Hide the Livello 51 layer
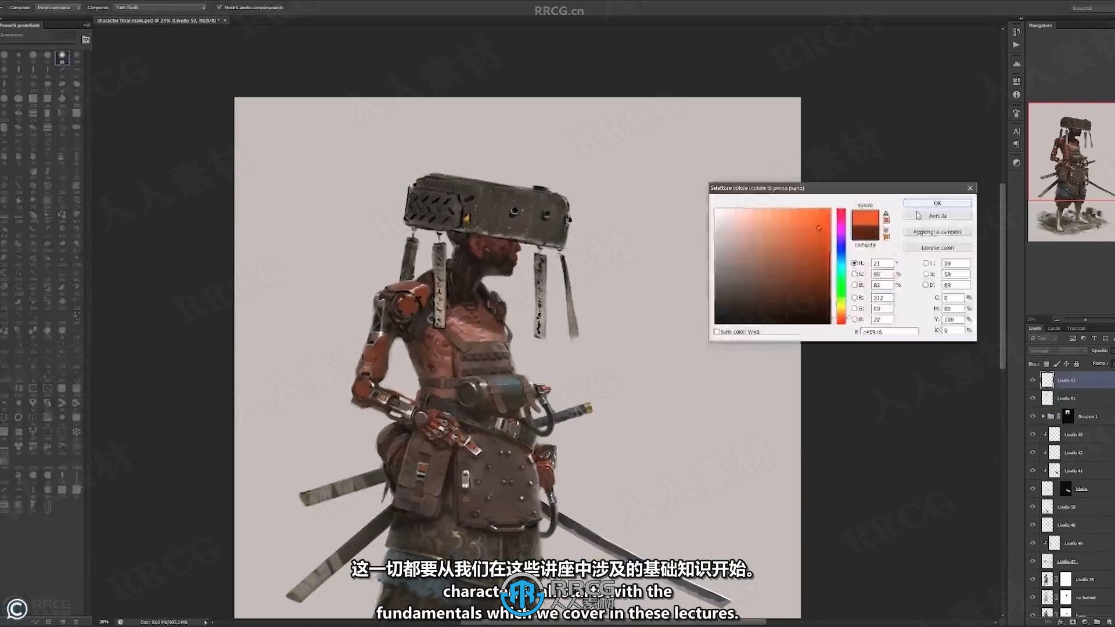This screenshot has height=627, width=1115. [1033, 398]
